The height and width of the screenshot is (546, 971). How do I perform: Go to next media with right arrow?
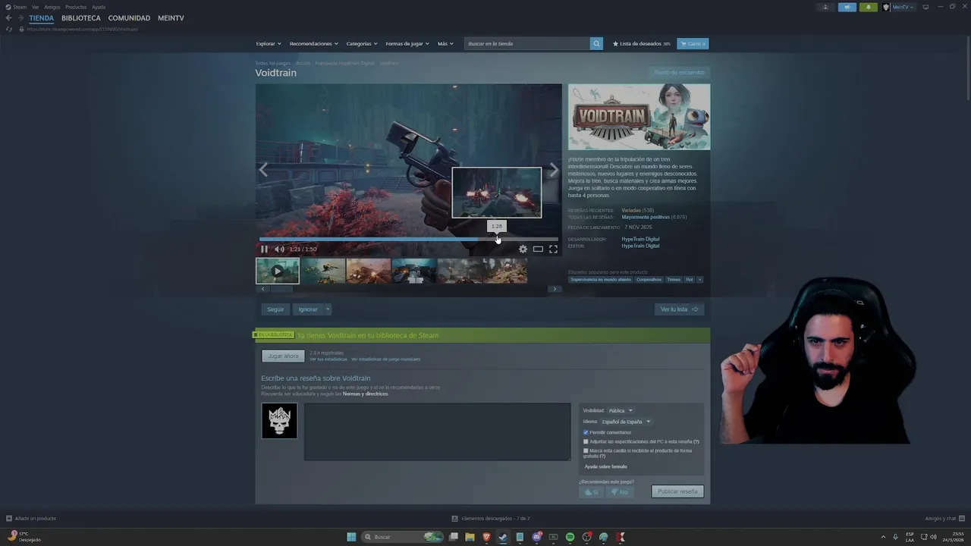click(x=554, y=170)
